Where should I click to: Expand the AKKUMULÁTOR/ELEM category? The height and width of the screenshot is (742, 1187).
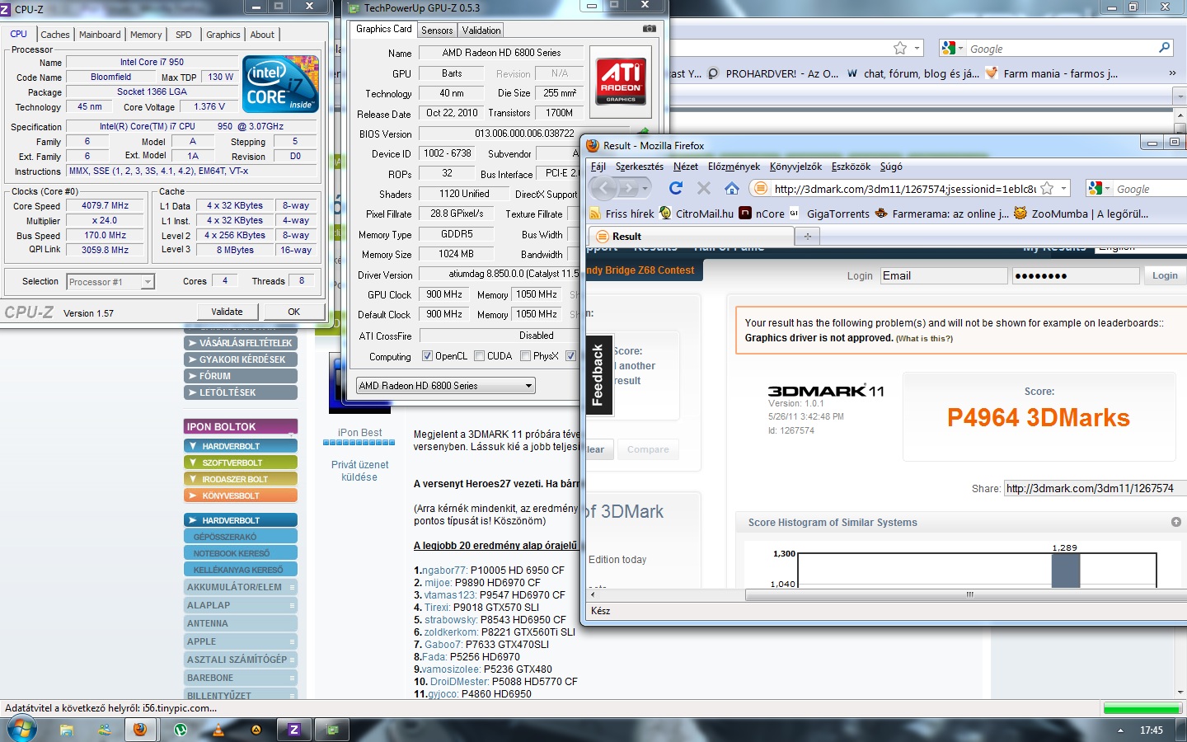[x=241, y=587]
